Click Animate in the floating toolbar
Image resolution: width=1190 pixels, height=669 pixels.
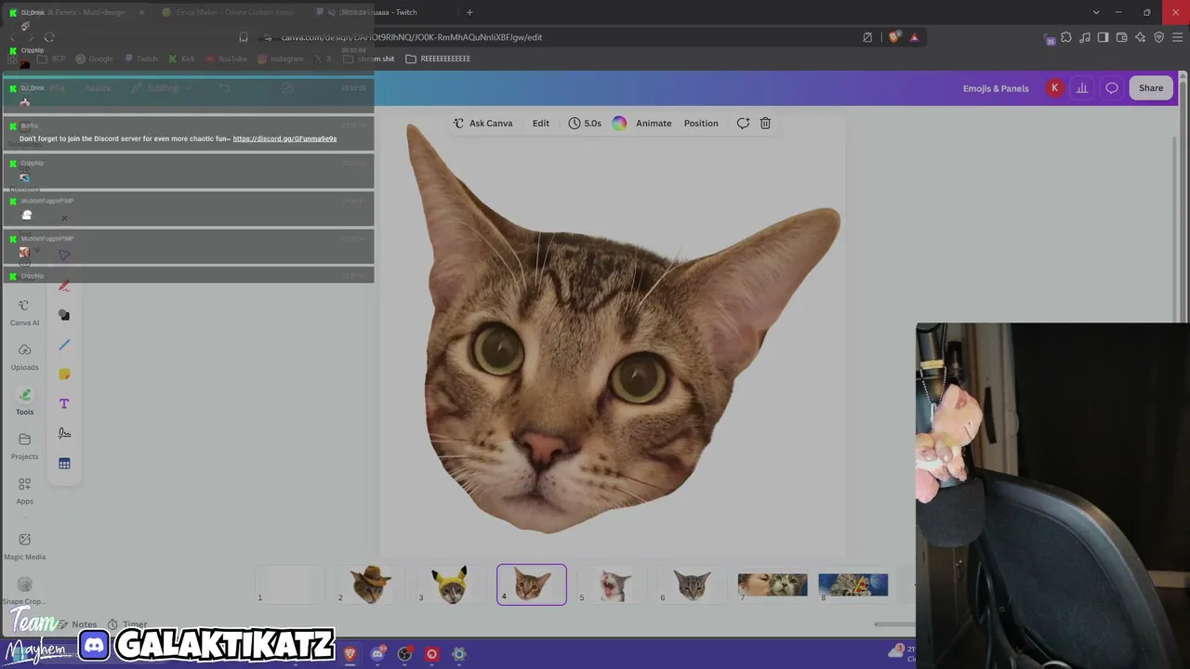click(x=654, y=123)
